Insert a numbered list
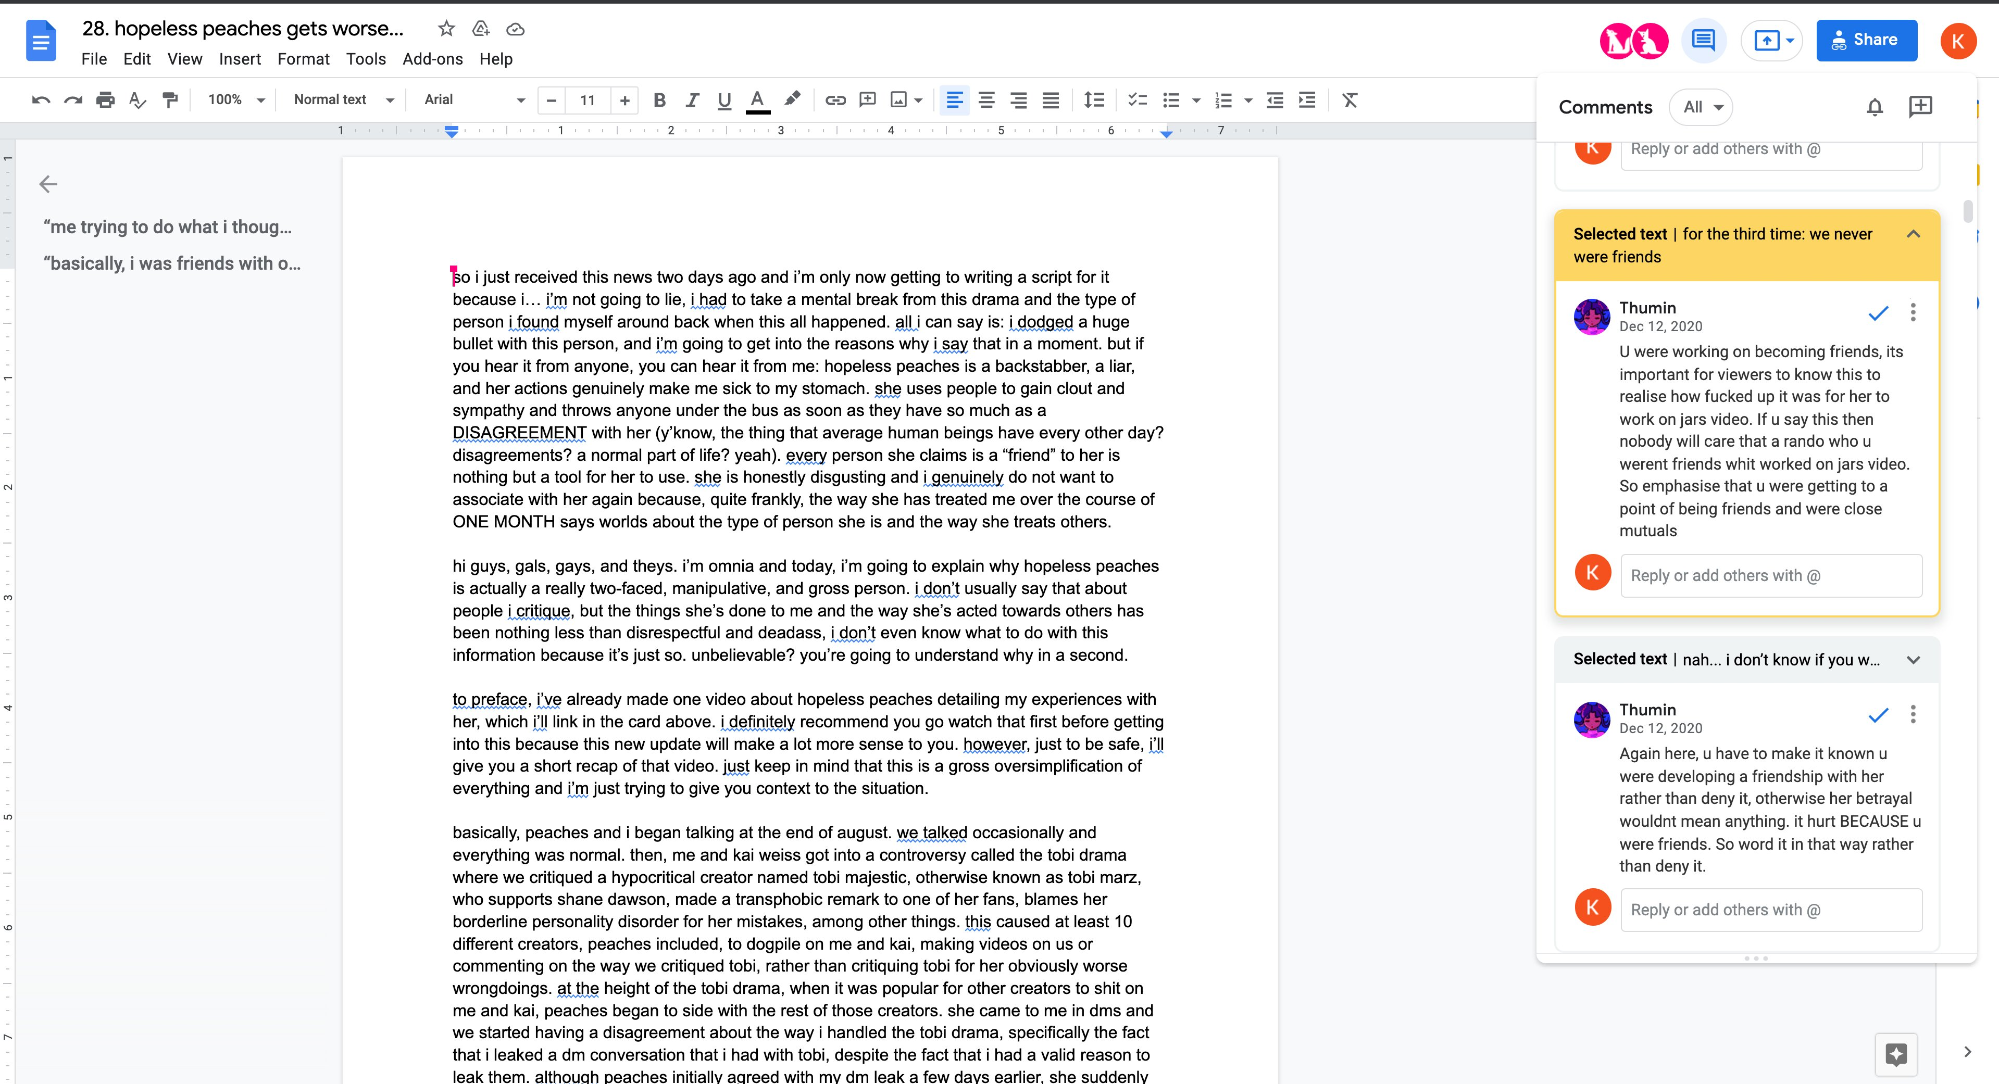 [x=1223, y=100]
